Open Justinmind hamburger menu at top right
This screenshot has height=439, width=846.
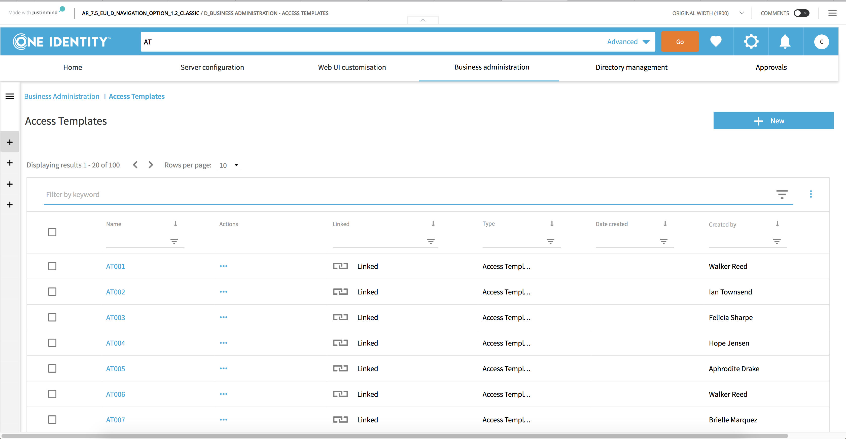tap(832, 13)
